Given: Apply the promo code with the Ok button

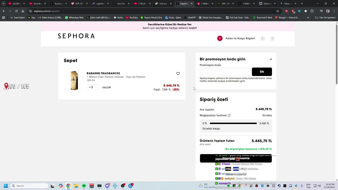Looking at the screenshot, I should (262, 72).
